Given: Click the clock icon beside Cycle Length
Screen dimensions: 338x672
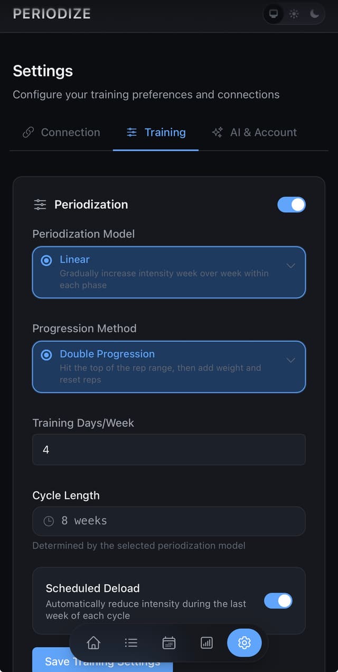Looking at the screenshot, I should tap(48, 520).
